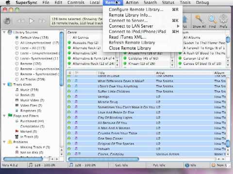233x174 pixels.
Task: Click the Music (238) note icon
Action: pyautogui.click(x=17, y=90)
